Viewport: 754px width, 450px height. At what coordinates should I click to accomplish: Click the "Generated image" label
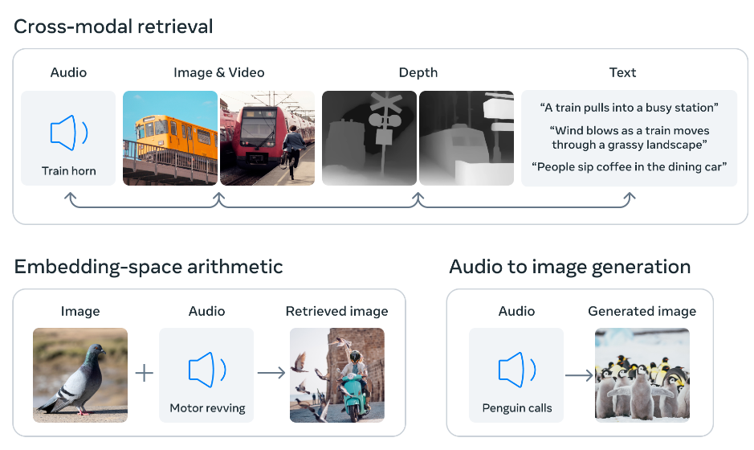pos(642,312)
